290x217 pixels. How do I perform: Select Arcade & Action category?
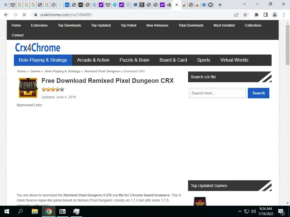93,60
